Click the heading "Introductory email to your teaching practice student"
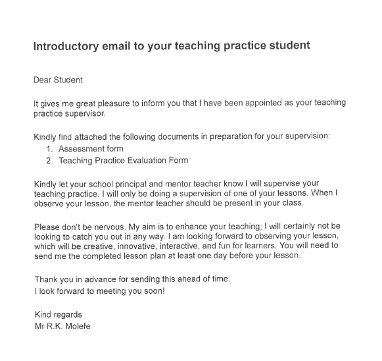Viewport: 382px width, 361px height. tap(172, 46)
